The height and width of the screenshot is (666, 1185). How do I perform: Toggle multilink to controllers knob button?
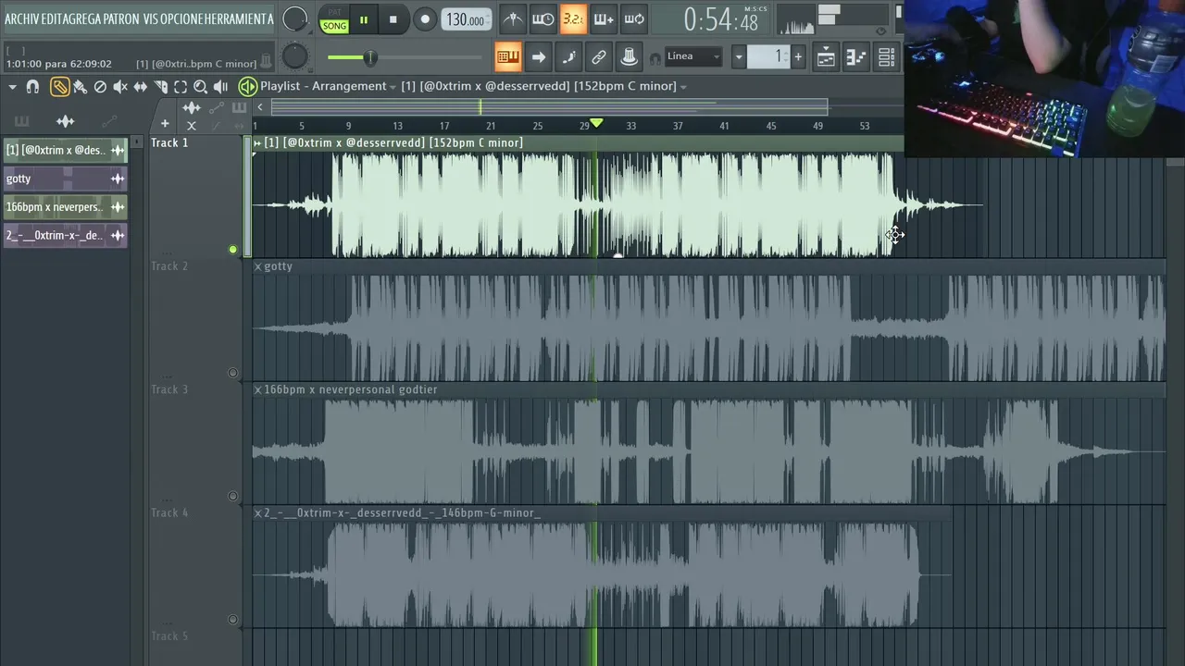[x=630, y=57]
